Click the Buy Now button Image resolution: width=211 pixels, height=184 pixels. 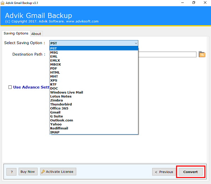coord(28,172)
